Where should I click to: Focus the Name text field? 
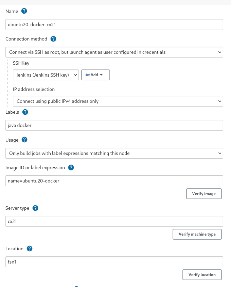tap(114, 25)
